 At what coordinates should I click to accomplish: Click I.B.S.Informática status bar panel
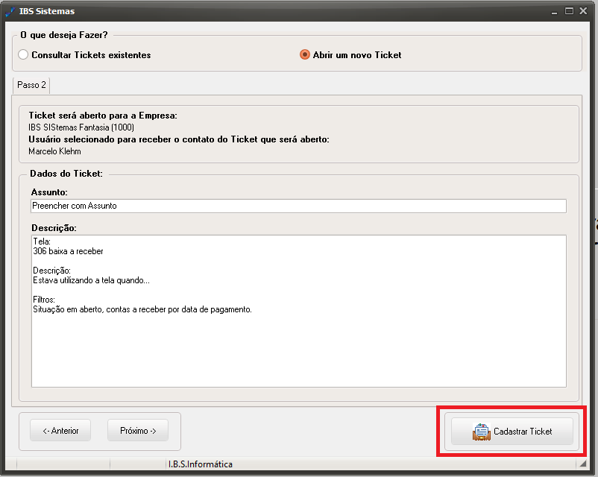[201, 464]
